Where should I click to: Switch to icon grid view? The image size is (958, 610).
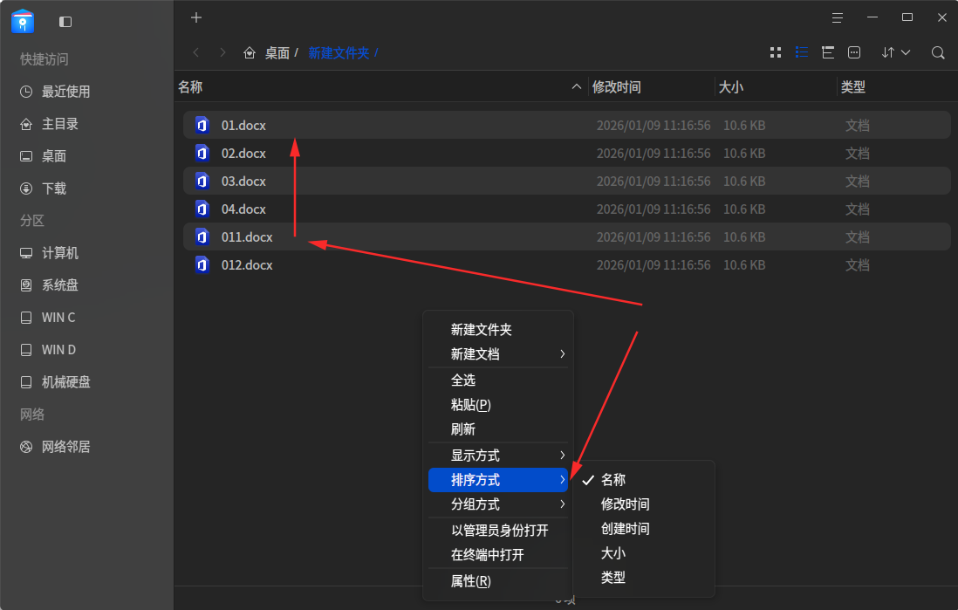click(776, 52)
